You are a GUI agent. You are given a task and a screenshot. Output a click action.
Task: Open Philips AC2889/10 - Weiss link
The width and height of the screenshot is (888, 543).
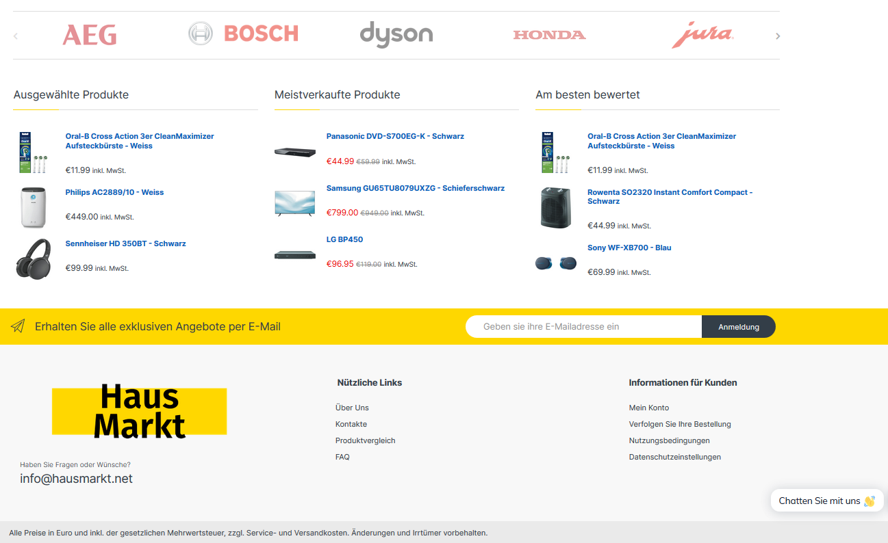(x=114, y=192)
